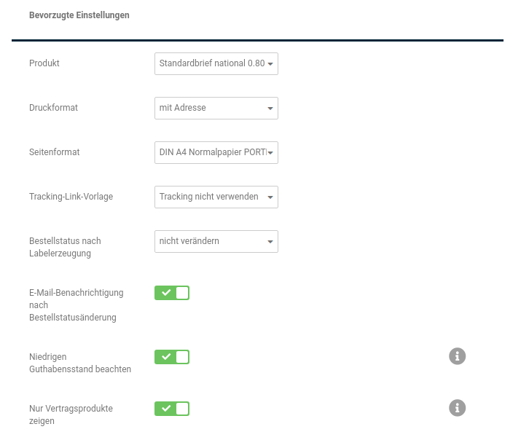Click the 'Produkt' field label
This screenshot has height=440, width=521.
coord(44,63)
